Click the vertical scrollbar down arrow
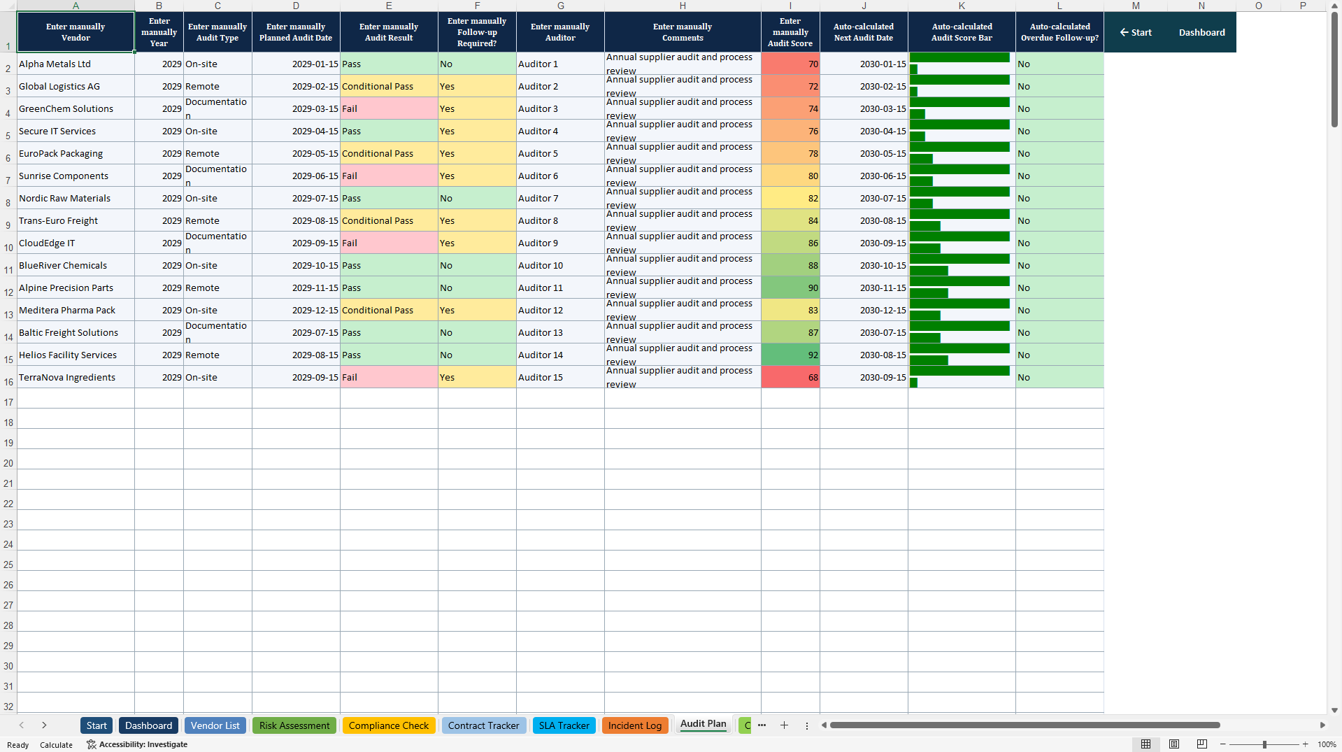The height and width of the screenshot is (752, 1342). [1334, 710]
